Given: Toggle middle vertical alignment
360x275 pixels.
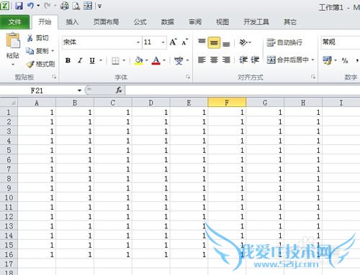Looking at the screenshot, I should [214, 42].
